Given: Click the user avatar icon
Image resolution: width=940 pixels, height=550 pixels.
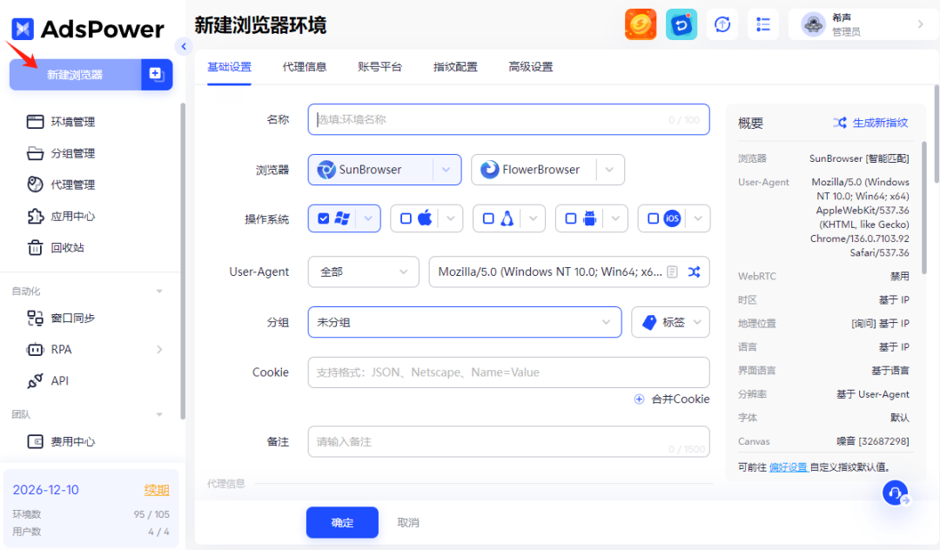Looking at the screenshot, I should pos(814,24).
